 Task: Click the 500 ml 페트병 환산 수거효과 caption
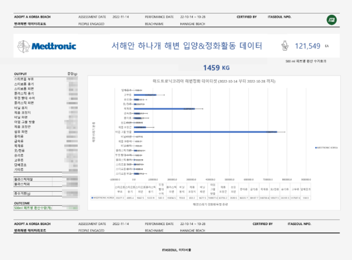click(306, 61)
